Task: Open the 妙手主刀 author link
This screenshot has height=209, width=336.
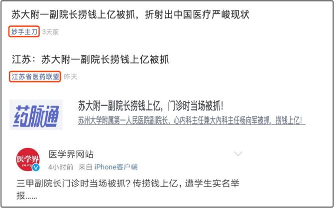Action: click(x=24, y=32)
